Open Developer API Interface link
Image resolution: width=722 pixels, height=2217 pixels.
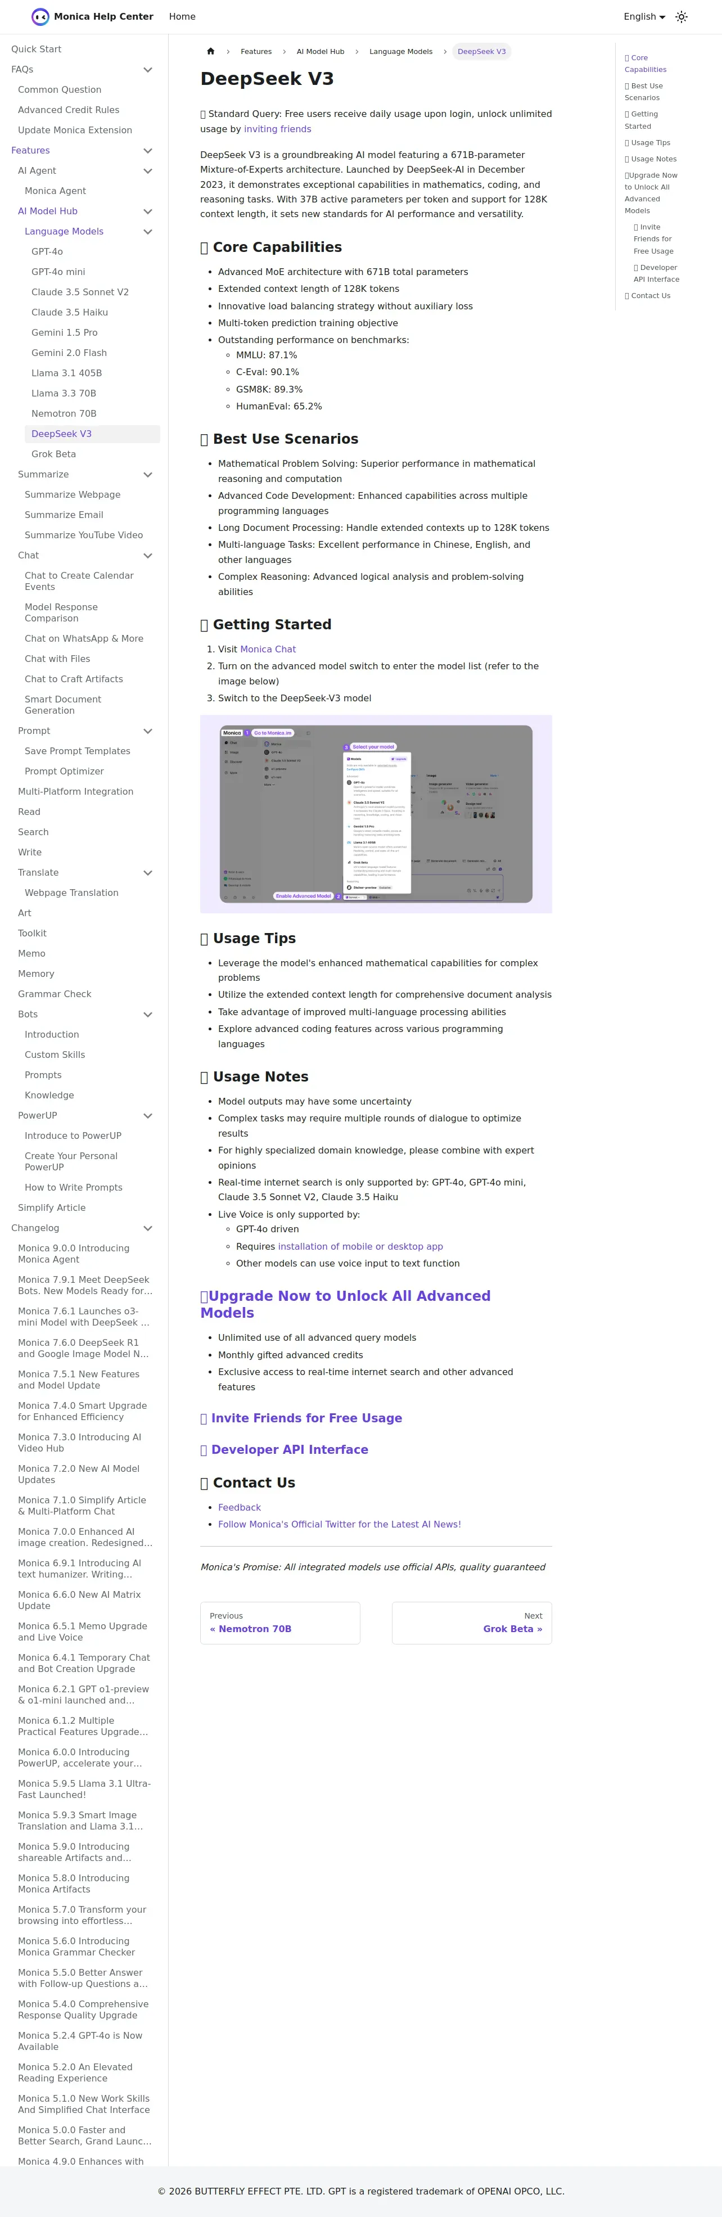pyautogui.click(x=284, y=1450)
